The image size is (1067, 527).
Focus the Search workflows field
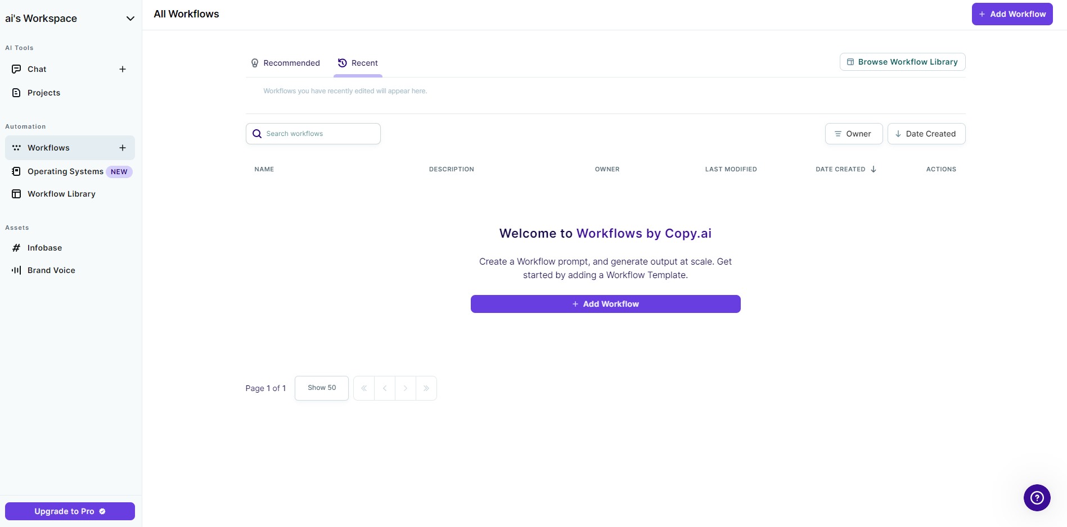click(313, 134)
